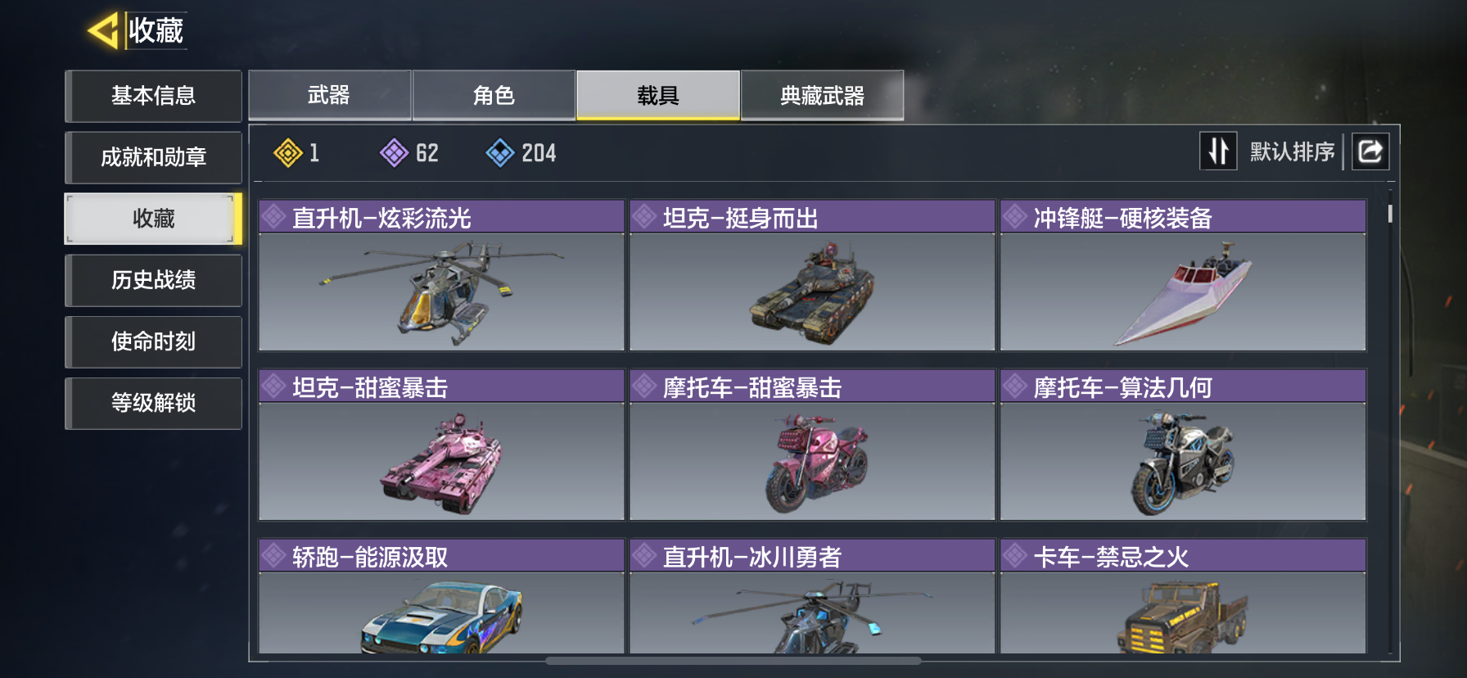Click the yellow back arrow icon
The image size is (1467, 678).
pyautogui.click(x=103, y=31)
